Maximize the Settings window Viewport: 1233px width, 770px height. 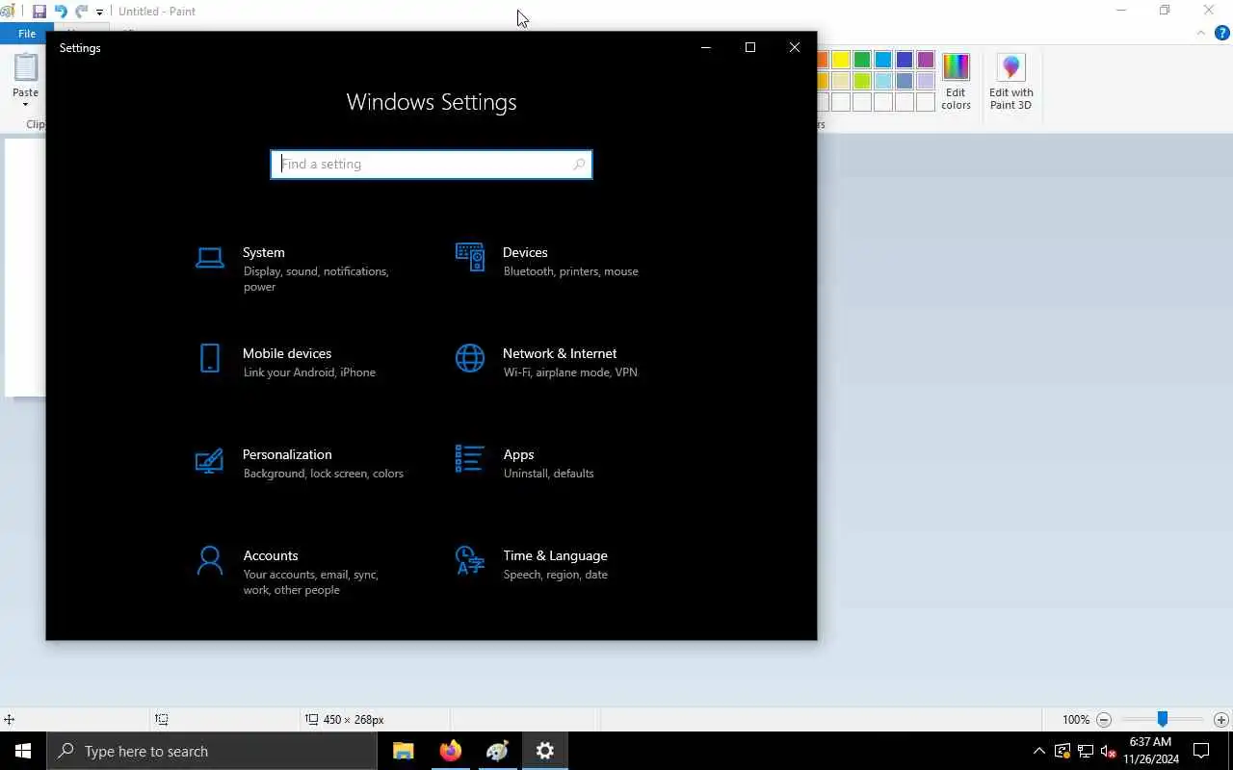click(x=750, y=47)
